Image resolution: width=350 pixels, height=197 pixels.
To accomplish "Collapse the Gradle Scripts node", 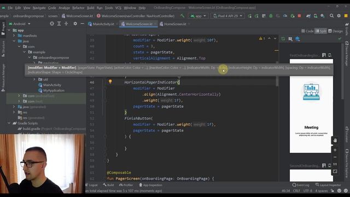I will [9, 123].
